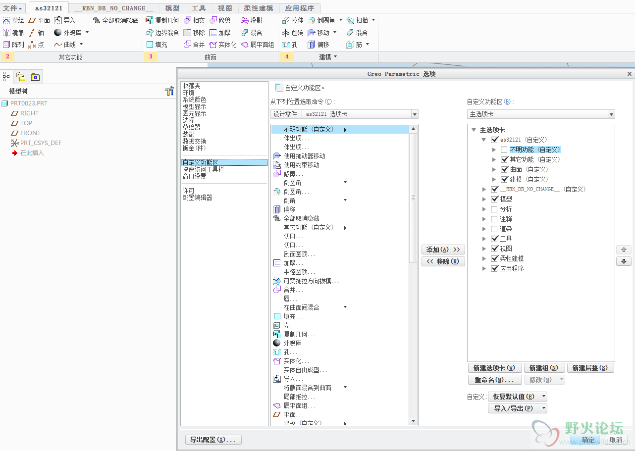Collapse the 主选项卡 tree root node
The height and width of the screenshot is (451, 635).
[x=474, y=130]
